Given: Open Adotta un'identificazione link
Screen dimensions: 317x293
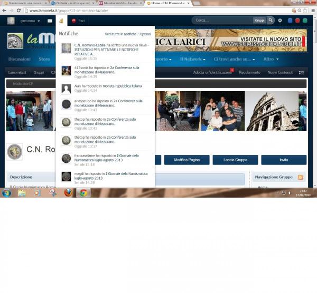Looking at the screenshot, I should [x=212, y=72].
